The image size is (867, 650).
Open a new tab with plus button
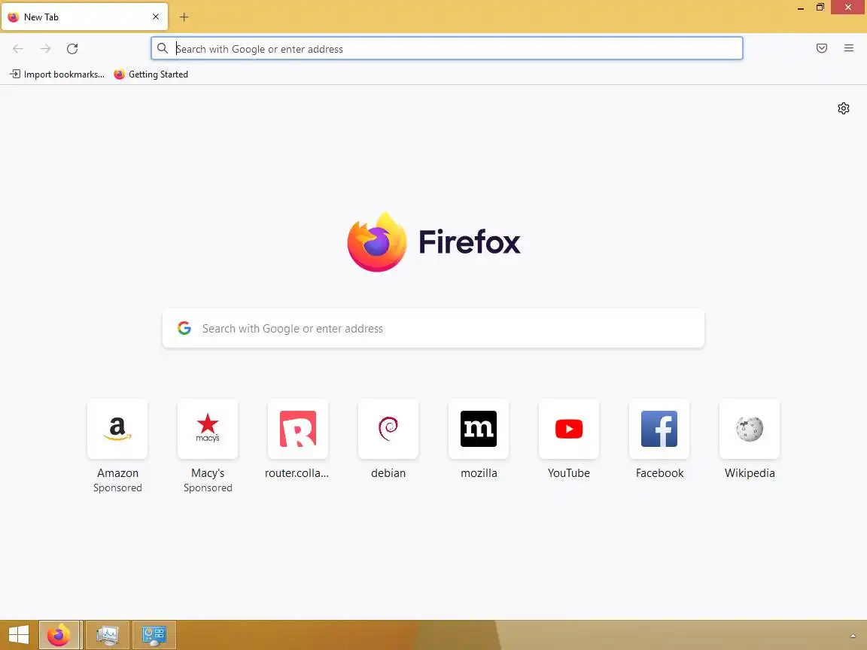coord(184,17)
